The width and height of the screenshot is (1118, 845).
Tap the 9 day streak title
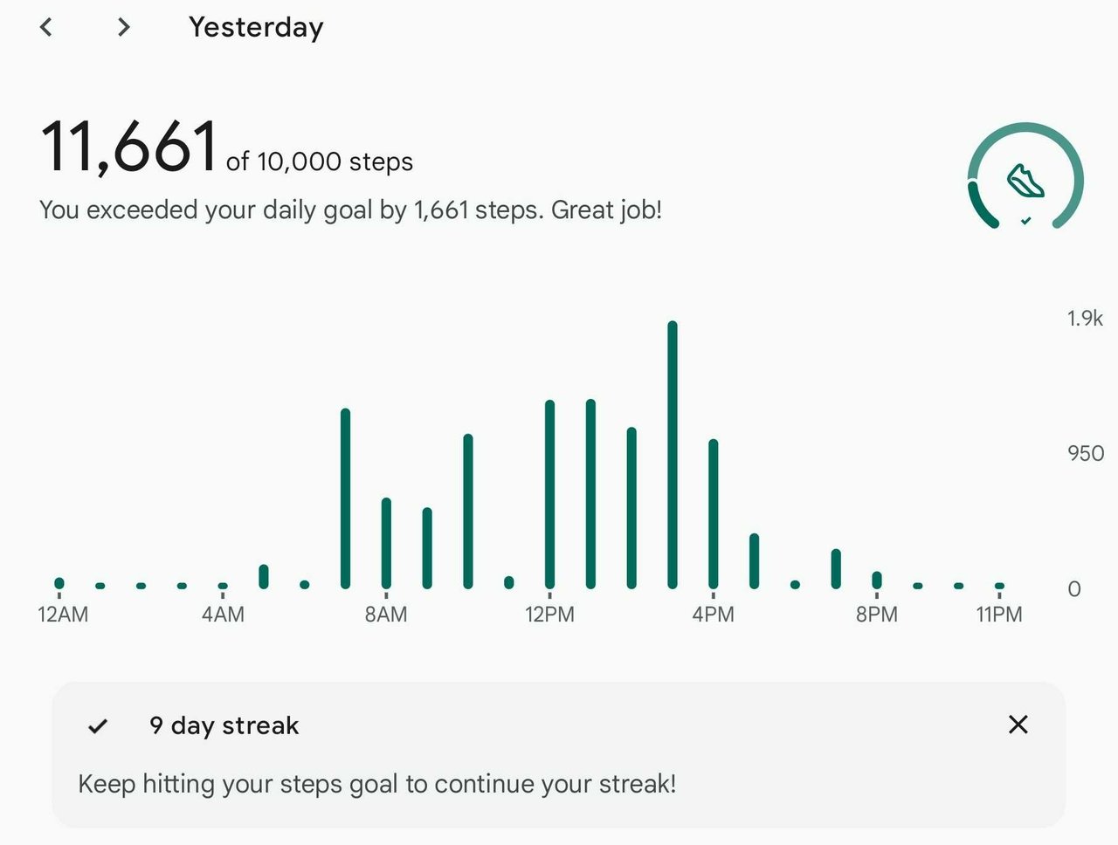click(x=224, y=725)
